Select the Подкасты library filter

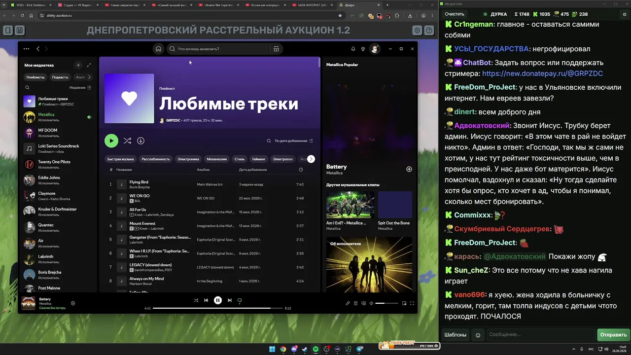[60, 77]
